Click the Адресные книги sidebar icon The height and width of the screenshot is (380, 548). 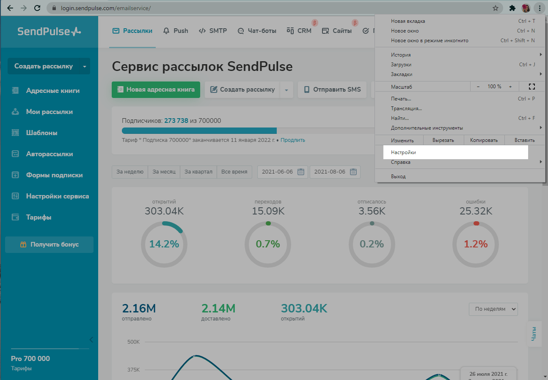pos(15,90)
